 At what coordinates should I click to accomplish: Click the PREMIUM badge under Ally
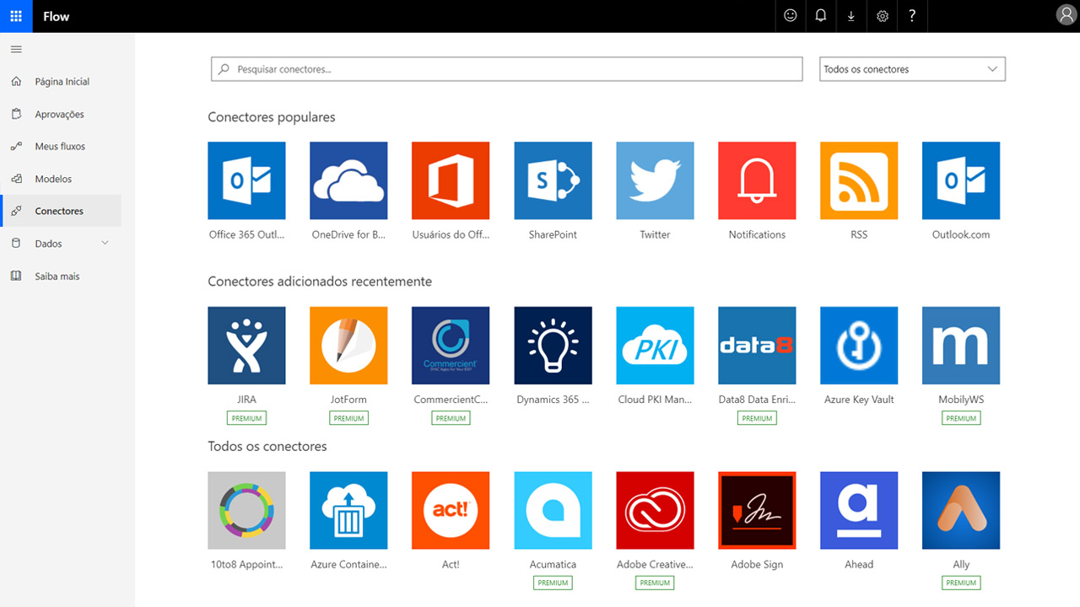[961, 583]
